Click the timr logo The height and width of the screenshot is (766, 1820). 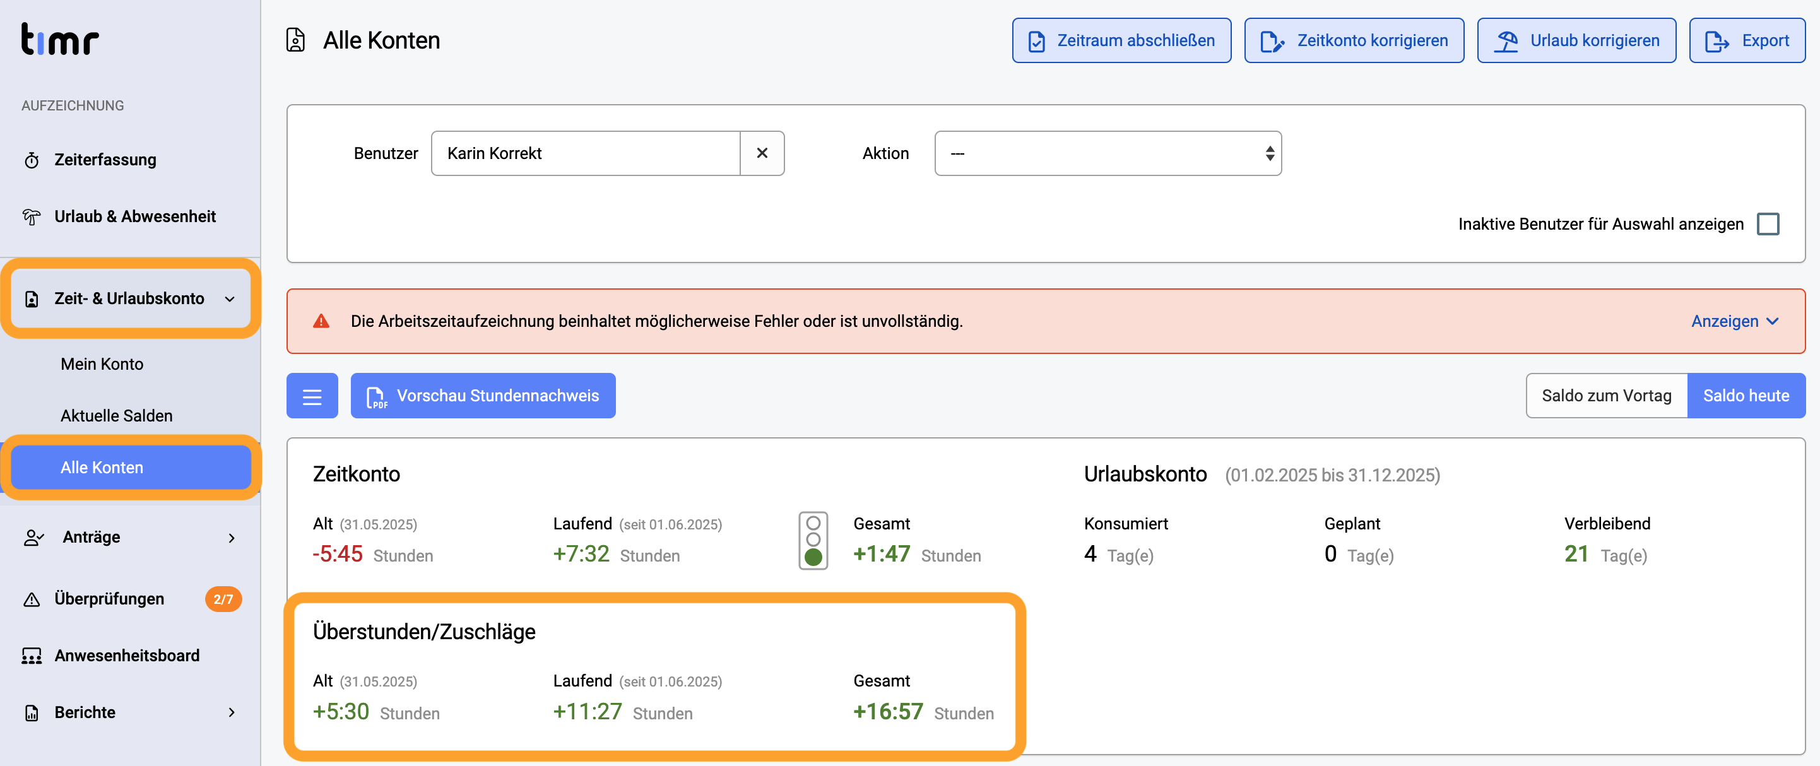coord(60,39)
